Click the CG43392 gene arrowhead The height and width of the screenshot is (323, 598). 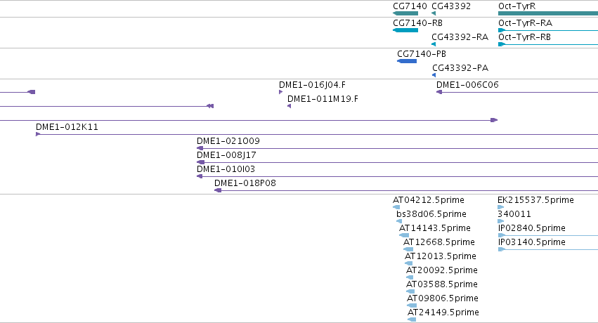coord(434,13)
